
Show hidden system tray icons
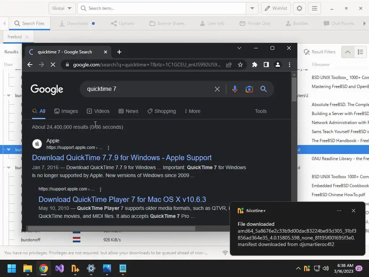(x=298, y=268)
